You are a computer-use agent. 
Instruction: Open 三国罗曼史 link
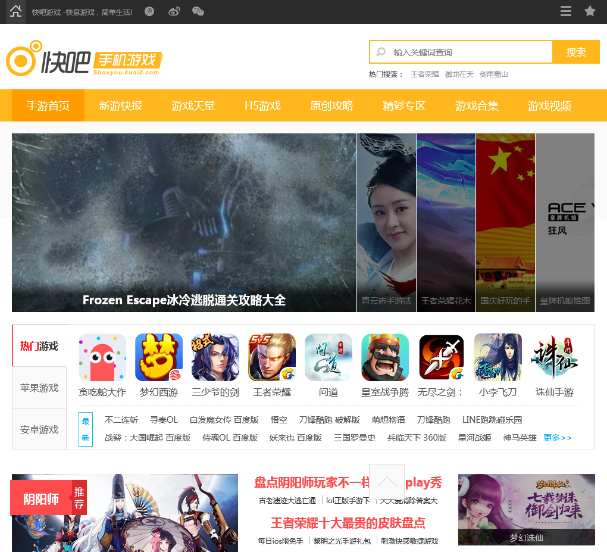tap(355, 437)
